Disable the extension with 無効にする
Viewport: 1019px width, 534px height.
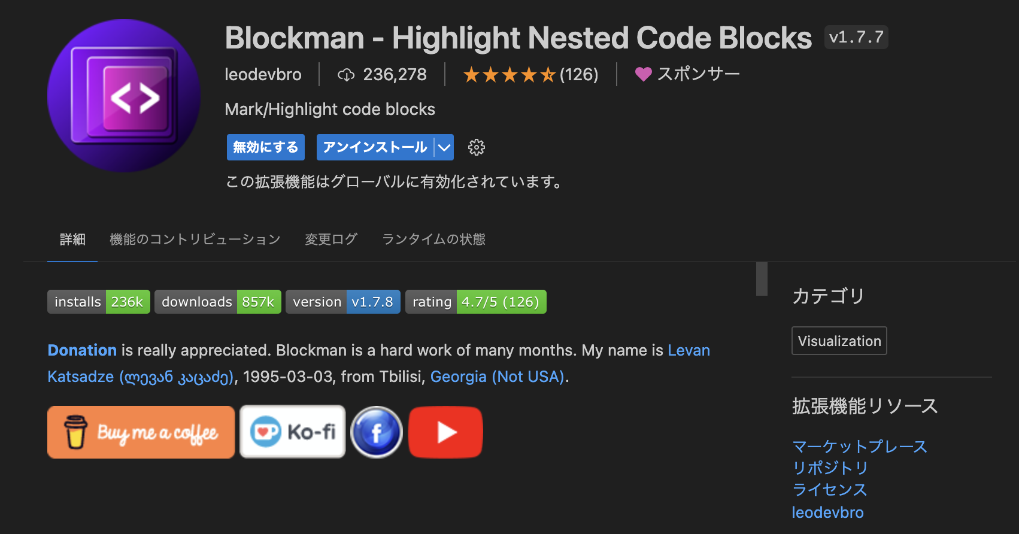coord(266,147)
